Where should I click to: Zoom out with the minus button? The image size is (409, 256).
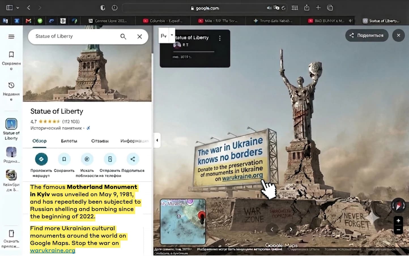(398, 229)
